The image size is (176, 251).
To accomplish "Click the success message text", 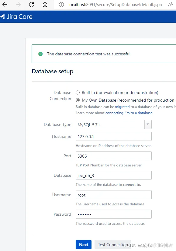I will [x=89, y=54].
